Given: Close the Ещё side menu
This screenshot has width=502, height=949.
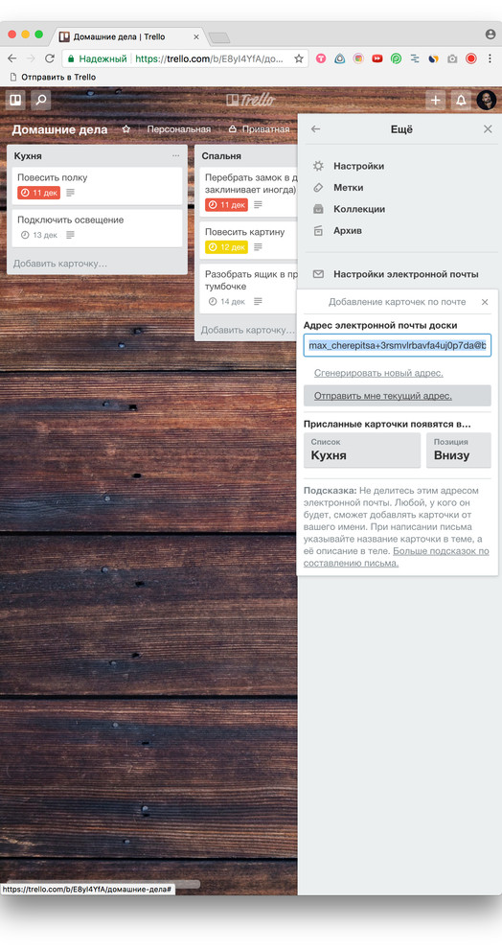Looking at the screenshot, I should 488,128.
